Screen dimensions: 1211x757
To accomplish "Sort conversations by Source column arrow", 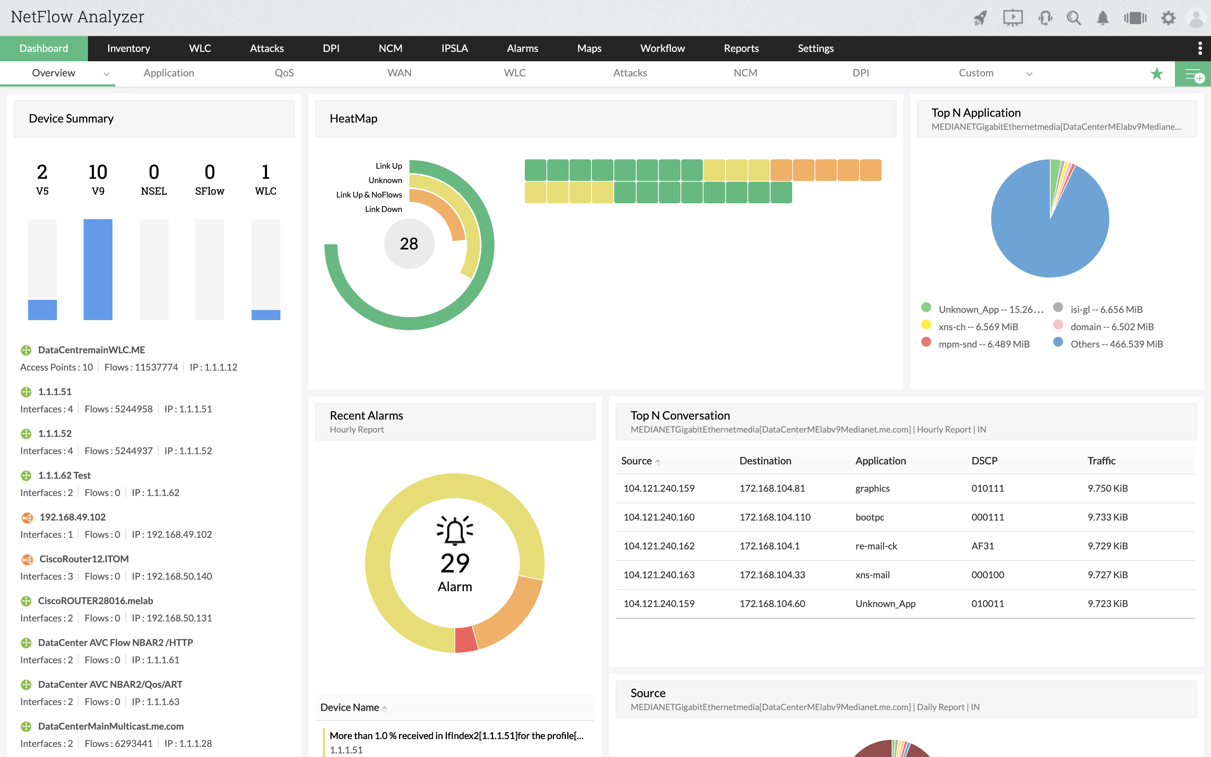I will [657, 462].
